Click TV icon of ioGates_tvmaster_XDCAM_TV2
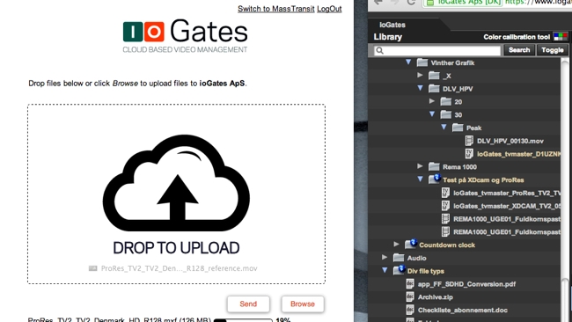Viewport: 572px width, 322px height. click(445, 206)
